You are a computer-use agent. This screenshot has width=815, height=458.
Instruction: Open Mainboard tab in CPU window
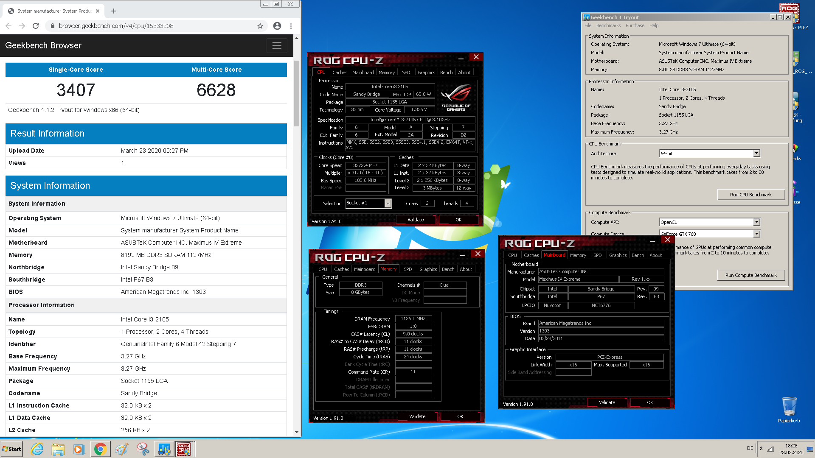(x=363, y=73)
